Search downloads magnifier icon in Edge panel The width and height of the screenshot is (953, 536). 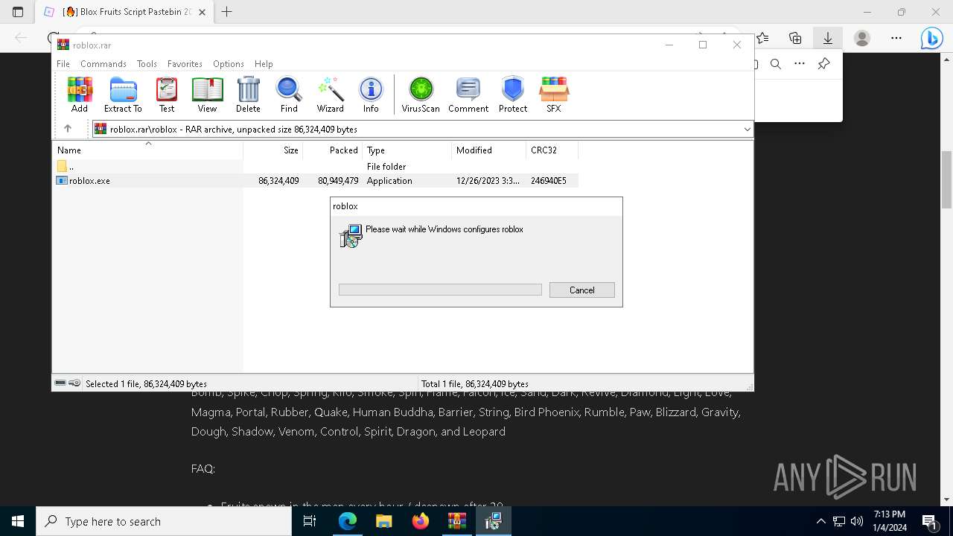(x=775, y=64)
